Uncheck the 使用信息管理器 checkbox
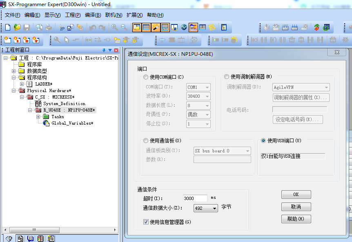This screenshot has height=242, width=352. click(x=146, y=222)
